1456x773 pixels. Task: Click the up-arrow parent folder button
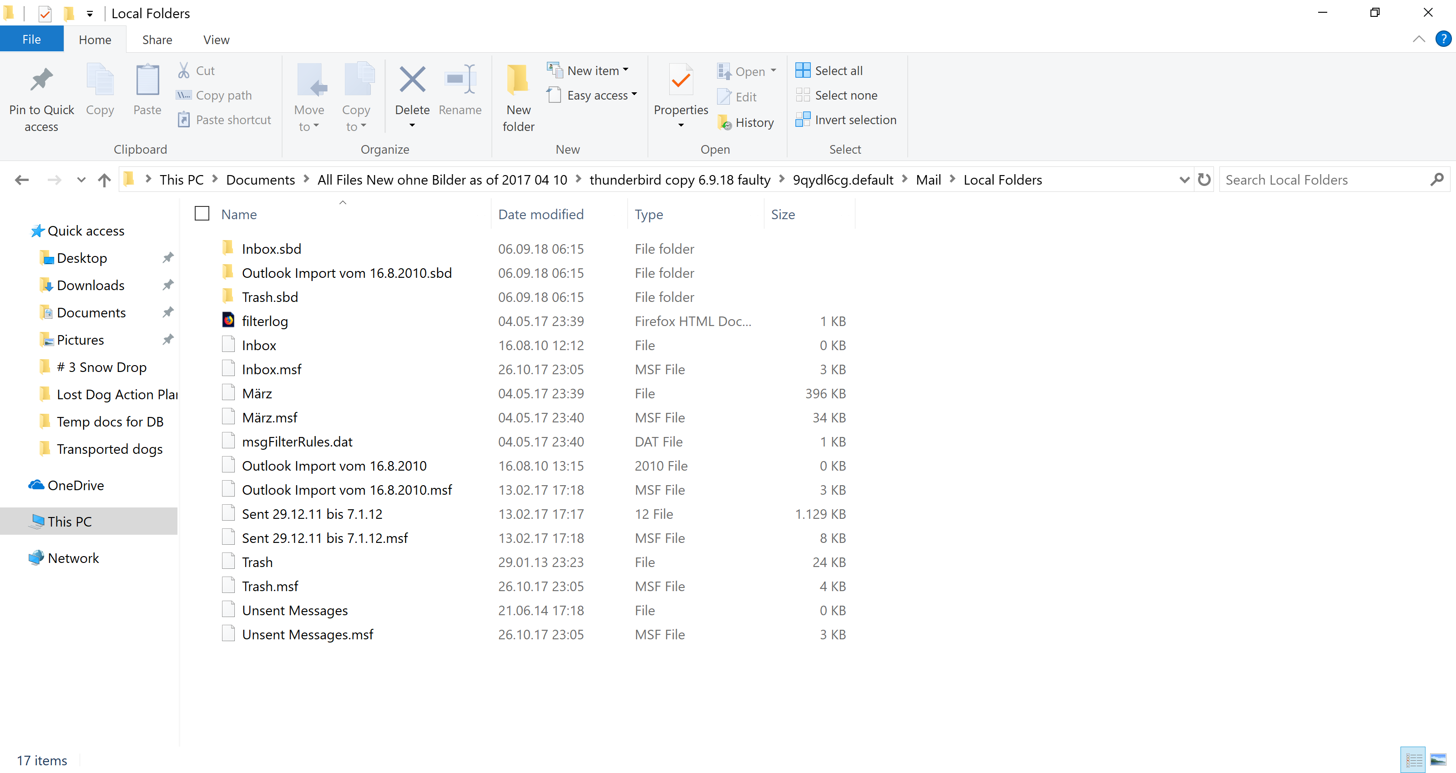click(x=105, y=180)
